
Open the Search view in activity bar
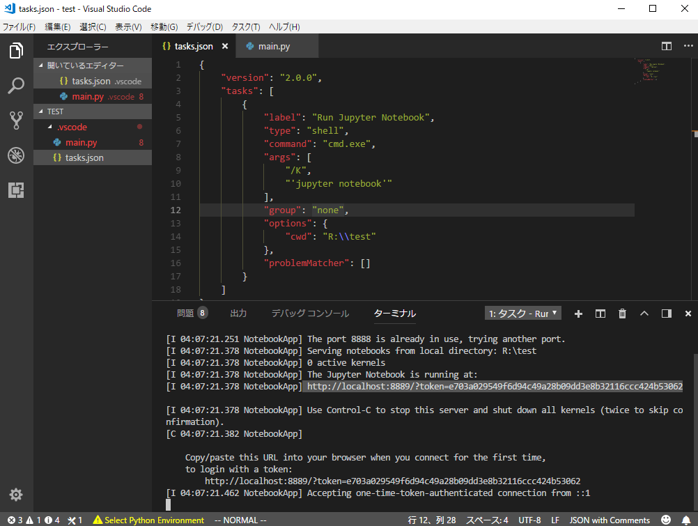click(16, 86)
